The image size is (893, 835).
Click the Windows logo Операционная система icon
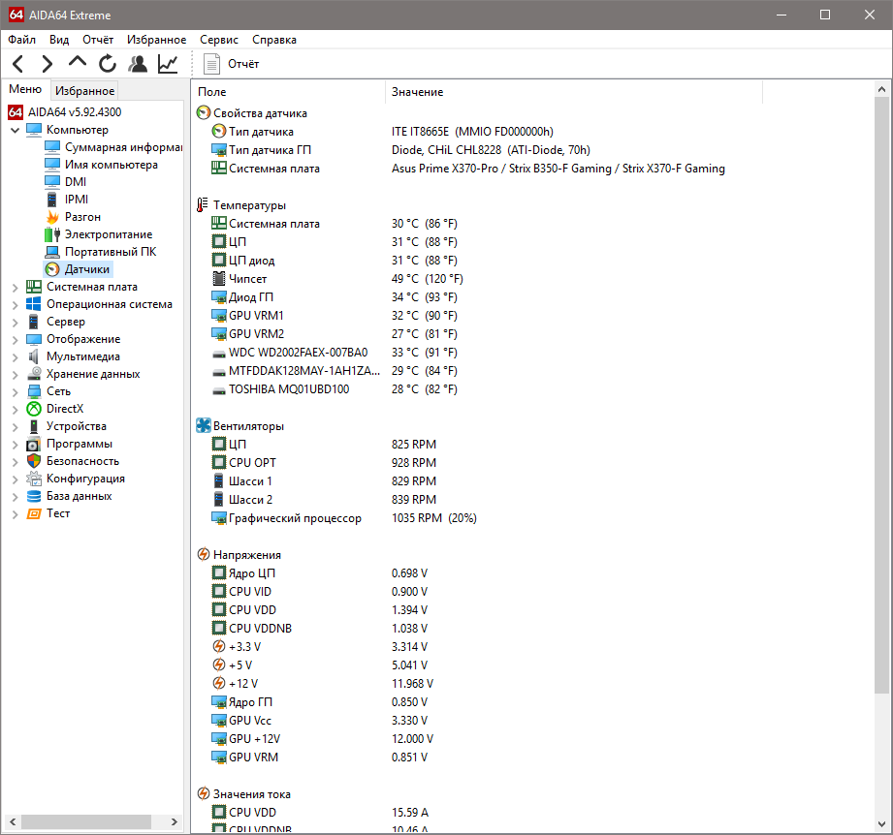(34, 304)
